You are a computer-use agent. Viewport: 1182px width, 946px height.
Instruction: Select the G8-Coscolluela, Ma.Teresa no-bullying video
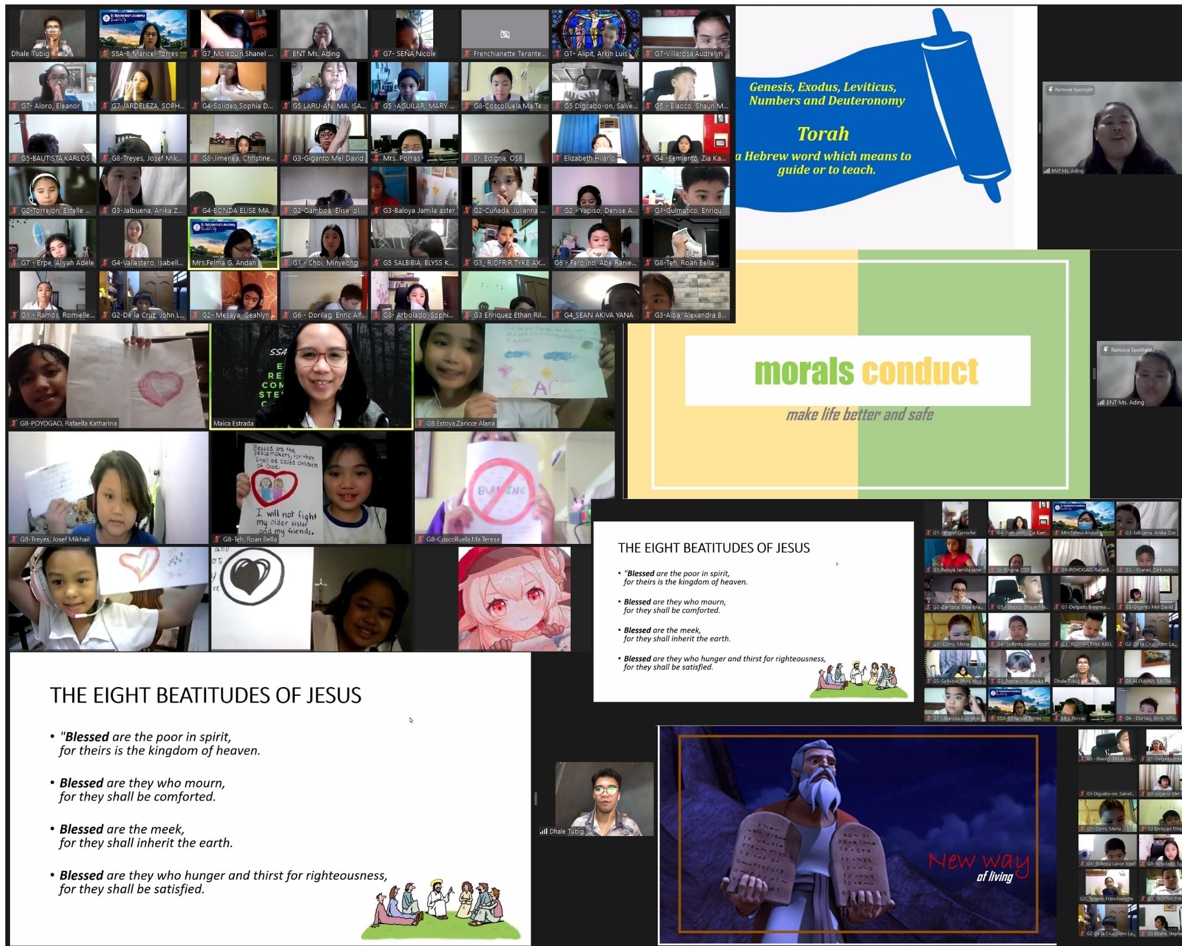coord(514,488)
